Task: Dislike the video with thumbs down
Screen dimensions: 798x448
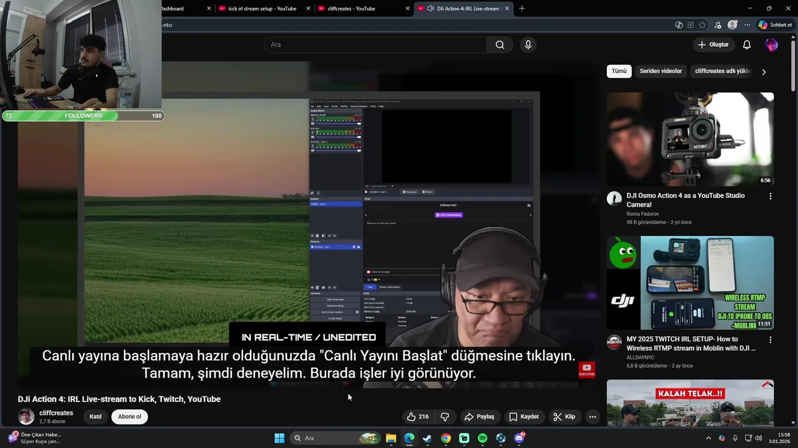Action: [x=445, y=417]
